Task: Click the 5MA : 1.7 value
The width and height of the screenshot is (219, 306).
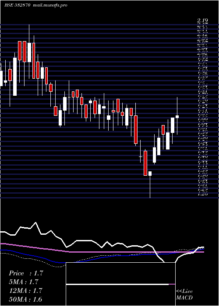Action: [x=24, y=282]
